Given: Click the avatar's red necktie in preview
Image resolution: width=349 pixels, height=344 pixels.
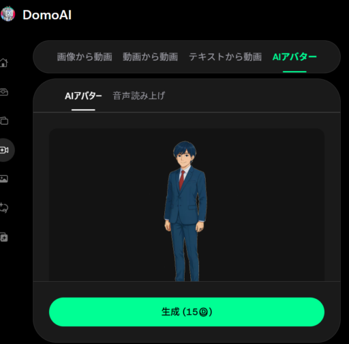Looking at the screenshot, I should [181, 180].
